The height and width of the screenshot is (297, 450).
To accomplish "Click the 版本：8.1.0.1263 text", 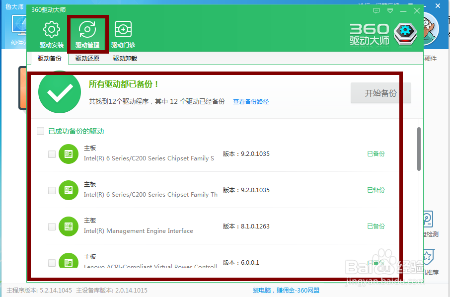I will pyautogui.click(x=246, y=226).
